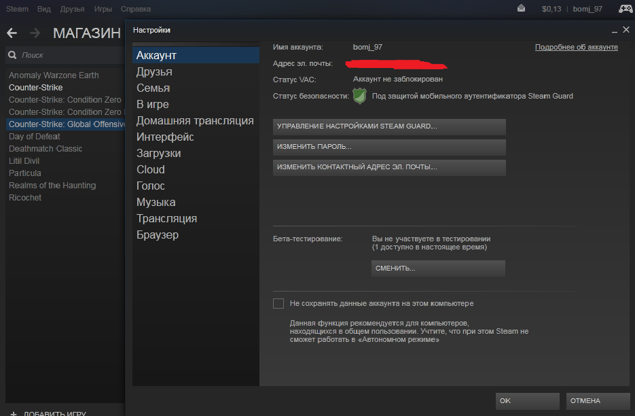Open Голос settings
635x416 pixels.
[196, 186]
